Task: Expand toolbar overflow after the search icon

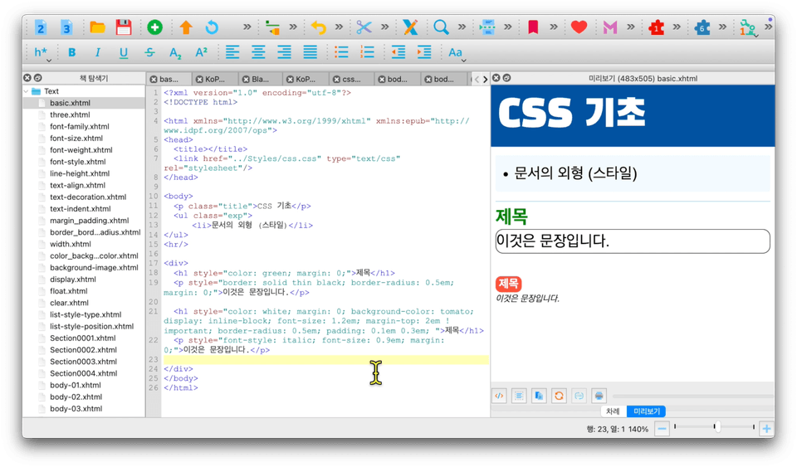Action: click(462, 27)
